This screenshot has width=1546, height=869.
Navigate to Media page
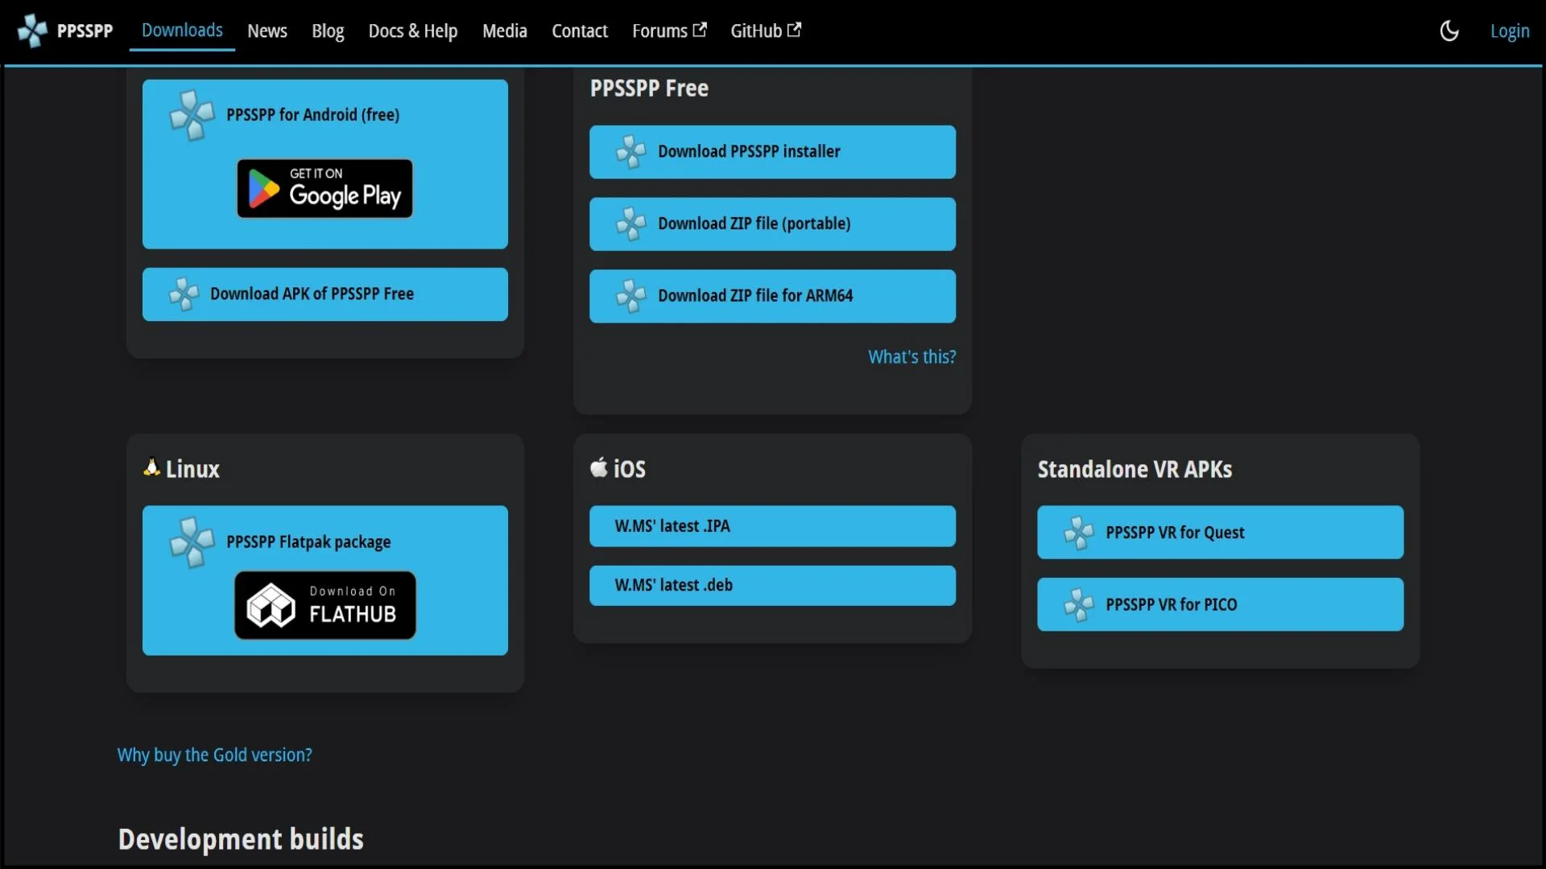[505, 31]
